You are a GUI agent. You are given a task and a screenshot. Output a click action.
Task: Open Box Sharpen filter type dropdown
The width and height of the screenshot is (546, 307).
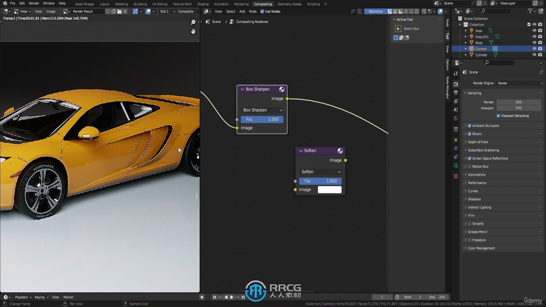(x=262, y=110)
